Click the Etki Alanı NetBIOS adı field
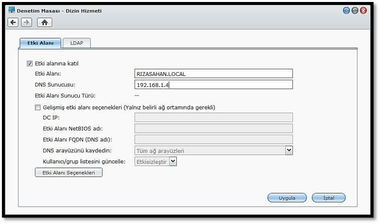The width and height of the screenshot is (380, 224). [x=213, y=128]
